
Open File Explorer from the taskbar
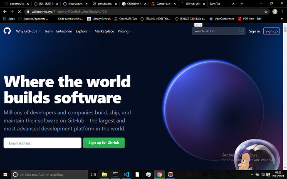coord(105,174)
